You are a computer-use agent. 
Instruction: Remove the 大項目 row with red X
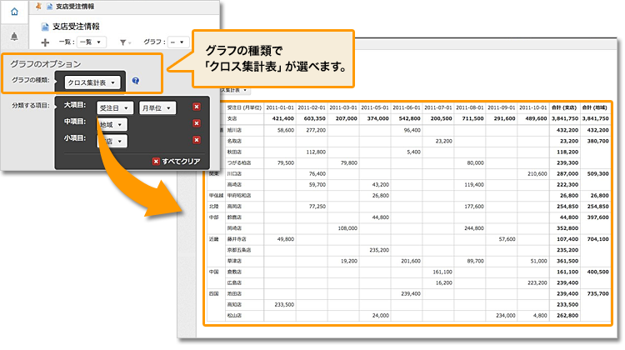196,107
